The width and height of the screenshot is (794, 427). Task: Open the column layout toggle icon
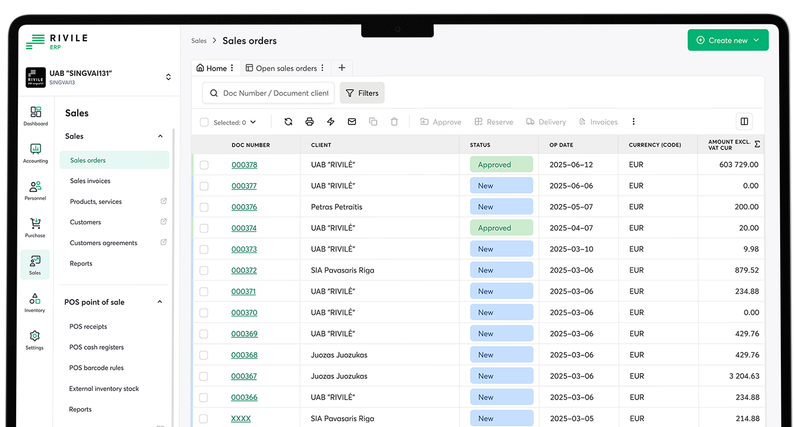744,121
